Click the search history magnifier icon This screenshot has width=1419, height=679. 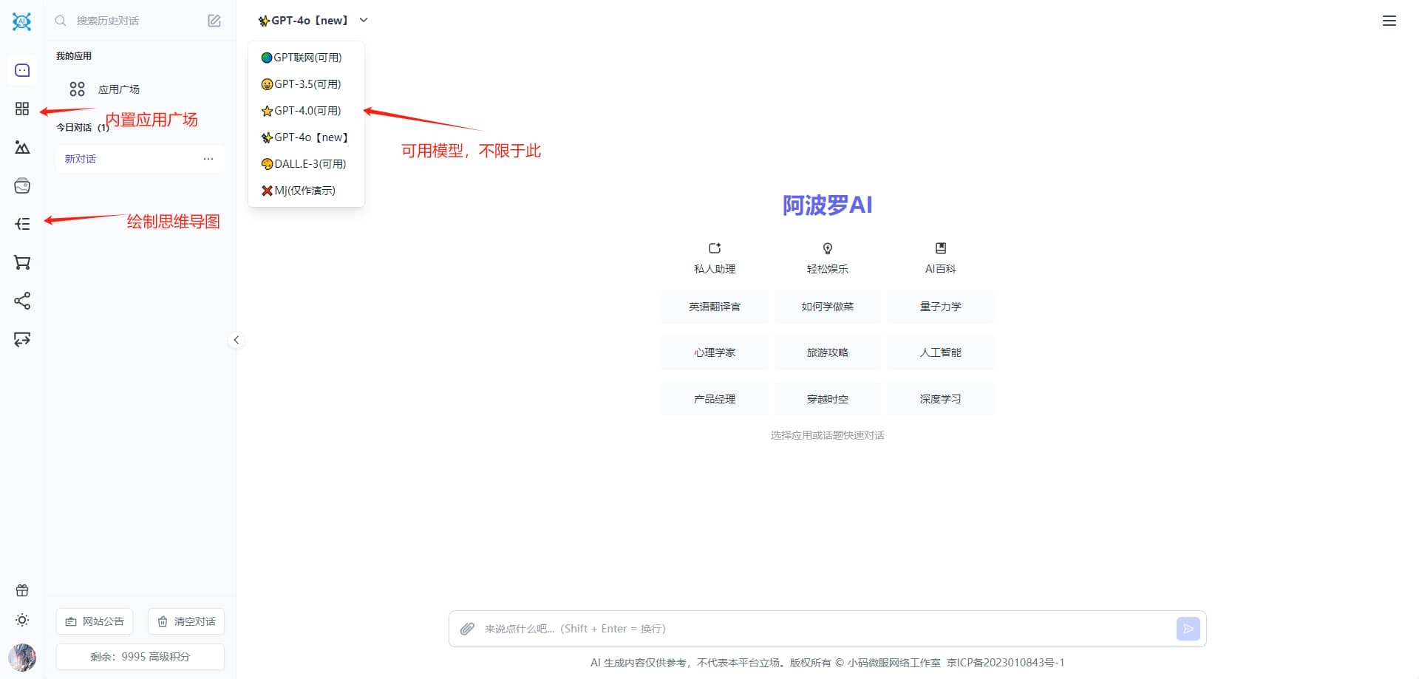tap(61, 21)
